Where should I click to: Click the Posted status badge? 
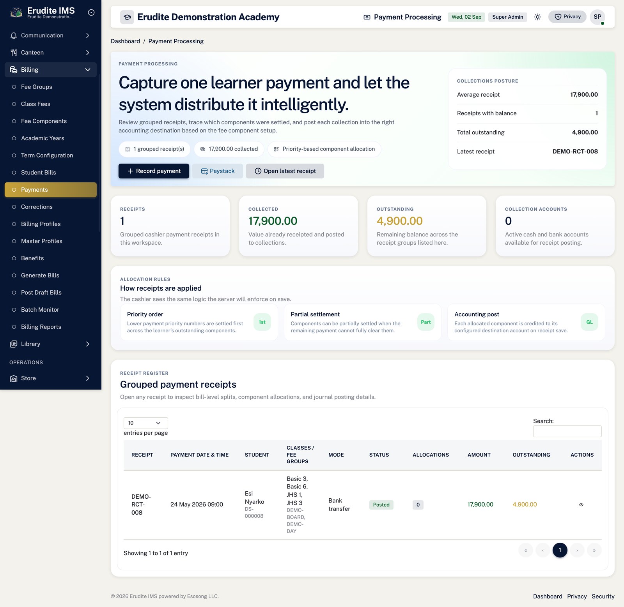point(381,505)
